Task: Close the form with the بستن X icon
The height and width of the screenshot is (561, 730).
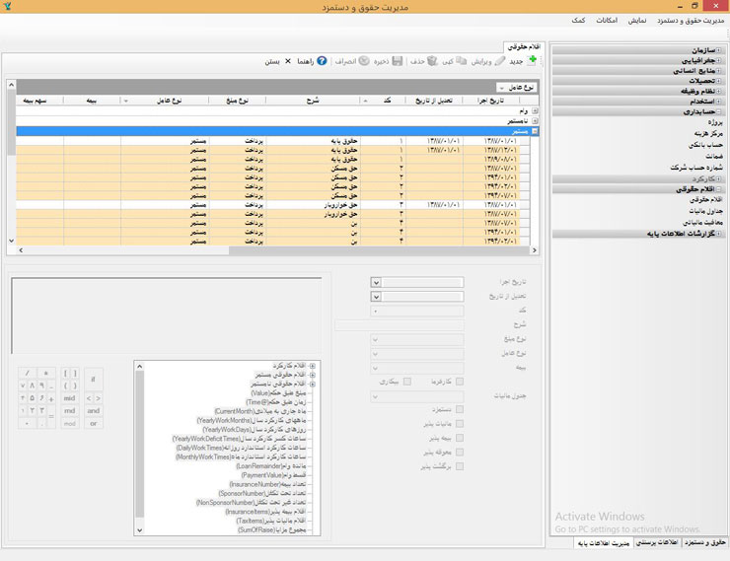Action: click(288, 61)
